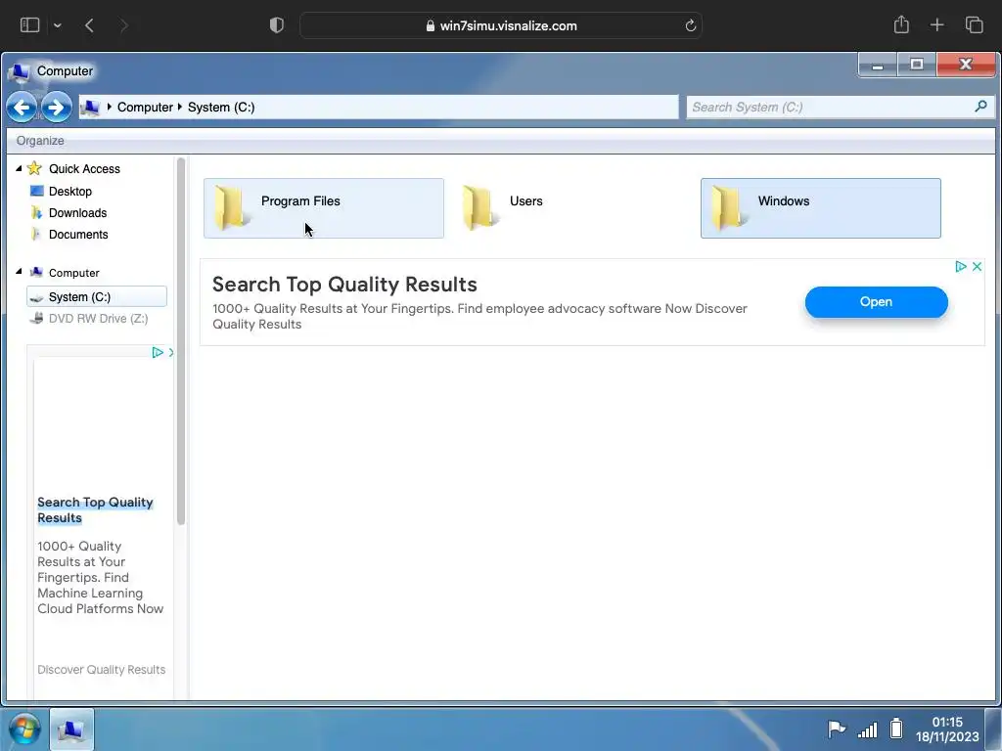1002x751 pixels.
Task: Open the Windows Start orb
Action: click(24, 729)
